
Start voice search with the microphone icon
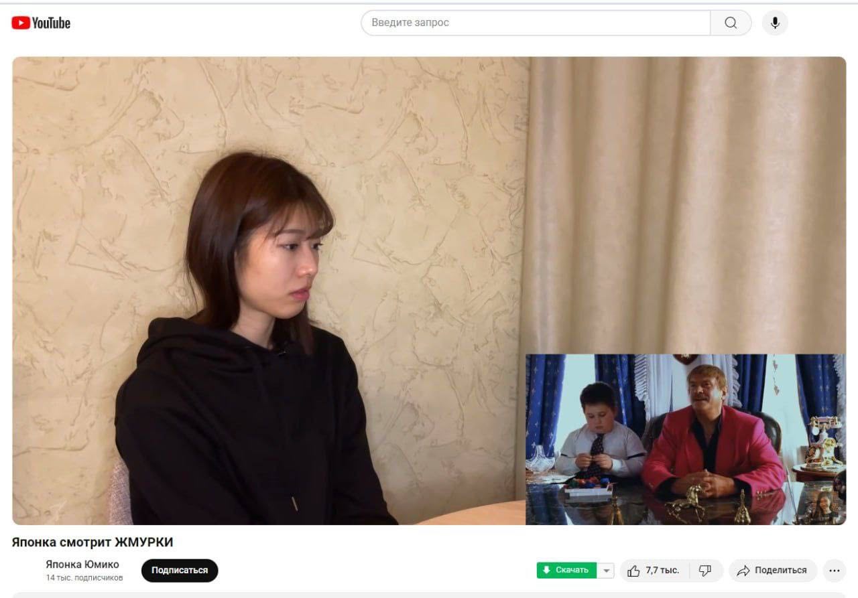[775, 23]
